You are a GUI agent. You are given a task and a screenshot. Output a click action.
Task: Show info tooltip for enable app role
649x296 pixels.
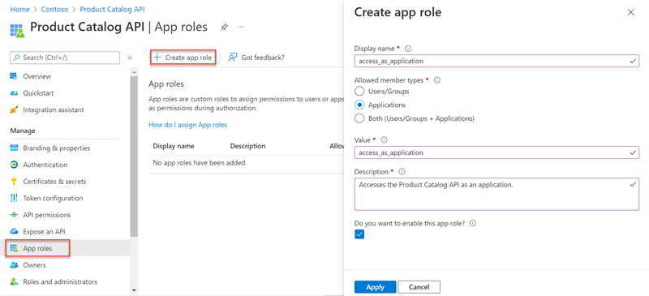[x=473, y=223]
